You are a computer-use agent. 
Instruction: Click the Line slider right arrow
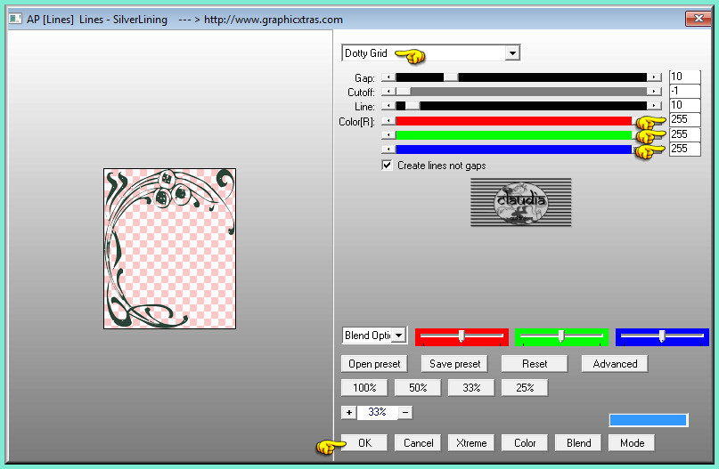(x=654, y=106)
